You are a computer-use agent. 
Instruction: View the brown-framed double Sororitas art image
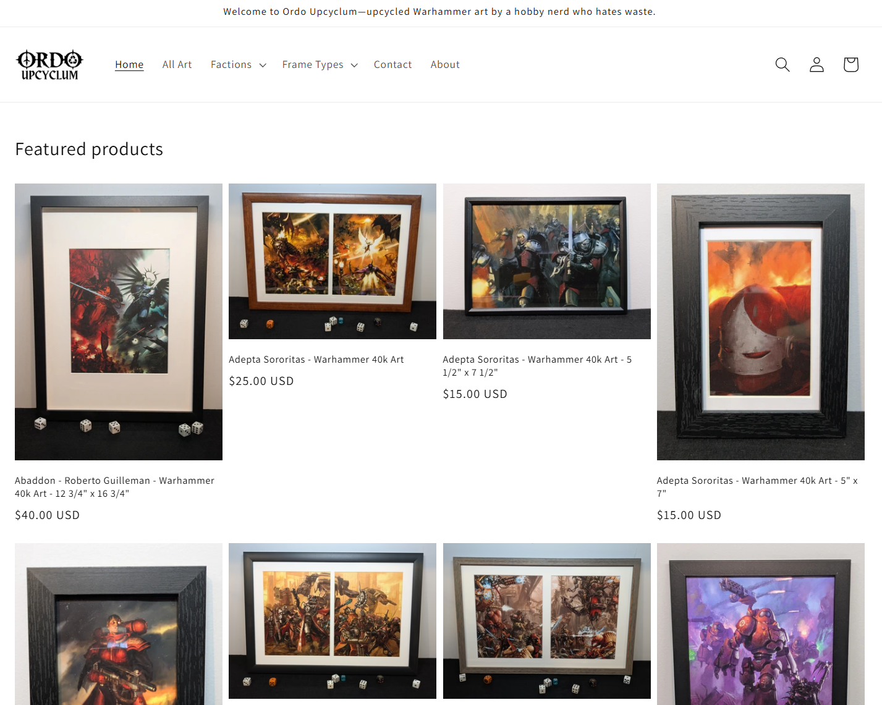(333, 261)
